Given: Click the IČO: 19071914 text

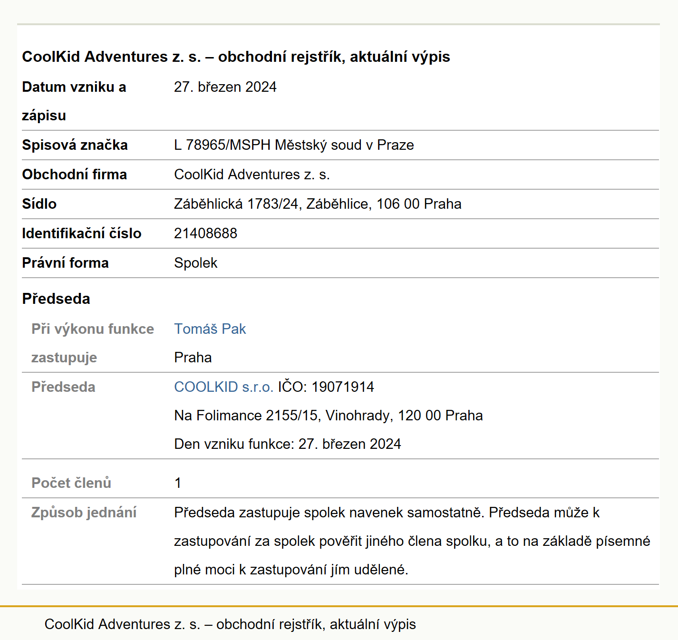Looking at the screenshot, I should [x=326, y=387].
